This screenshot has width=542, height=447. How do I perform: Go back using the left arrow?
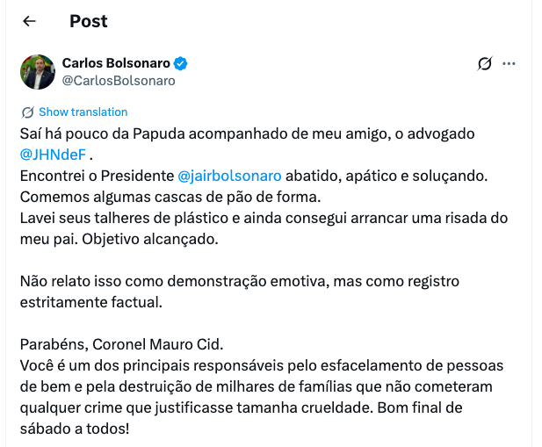(x=29, y=21)
